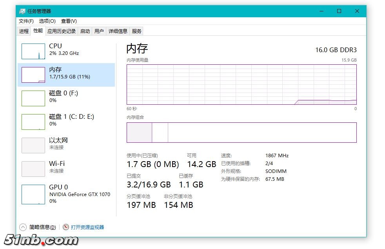Viewport: 385px width, 249px height.
Task: Open GPU 0 NVIDIA GeForce graph
Action: click(x=33, y=194)
